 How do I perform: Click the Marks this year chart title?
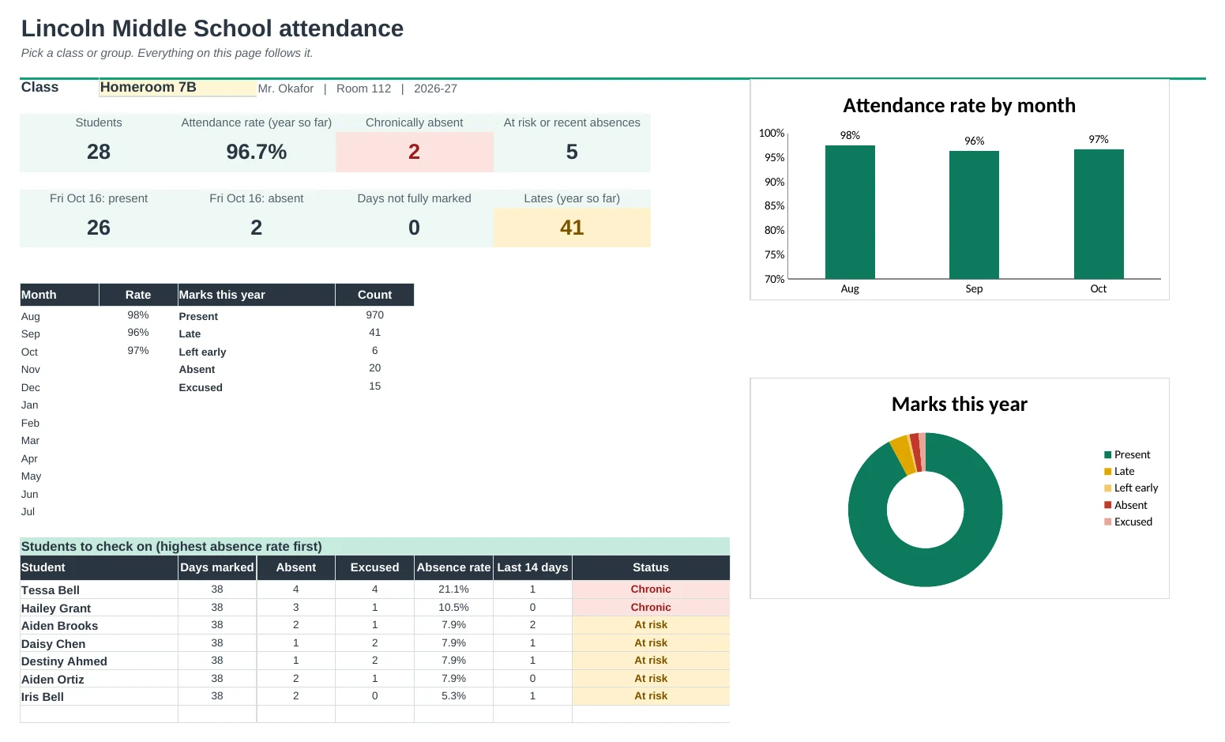(959, 405)
